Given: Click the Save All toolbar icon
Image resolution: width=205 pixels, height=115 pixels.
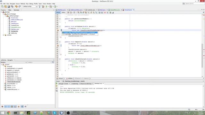Looking at the screenshot, I should point(12,6).
